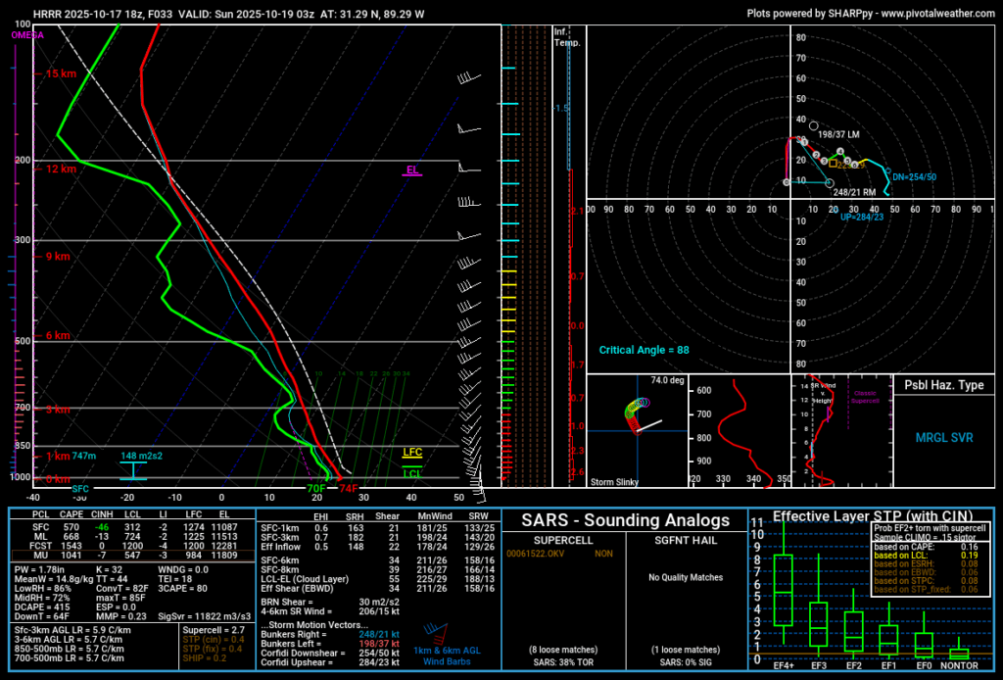Open the pivotalweather.com credit text
This screenshot has width=1003, height=680.
(870, 14)
